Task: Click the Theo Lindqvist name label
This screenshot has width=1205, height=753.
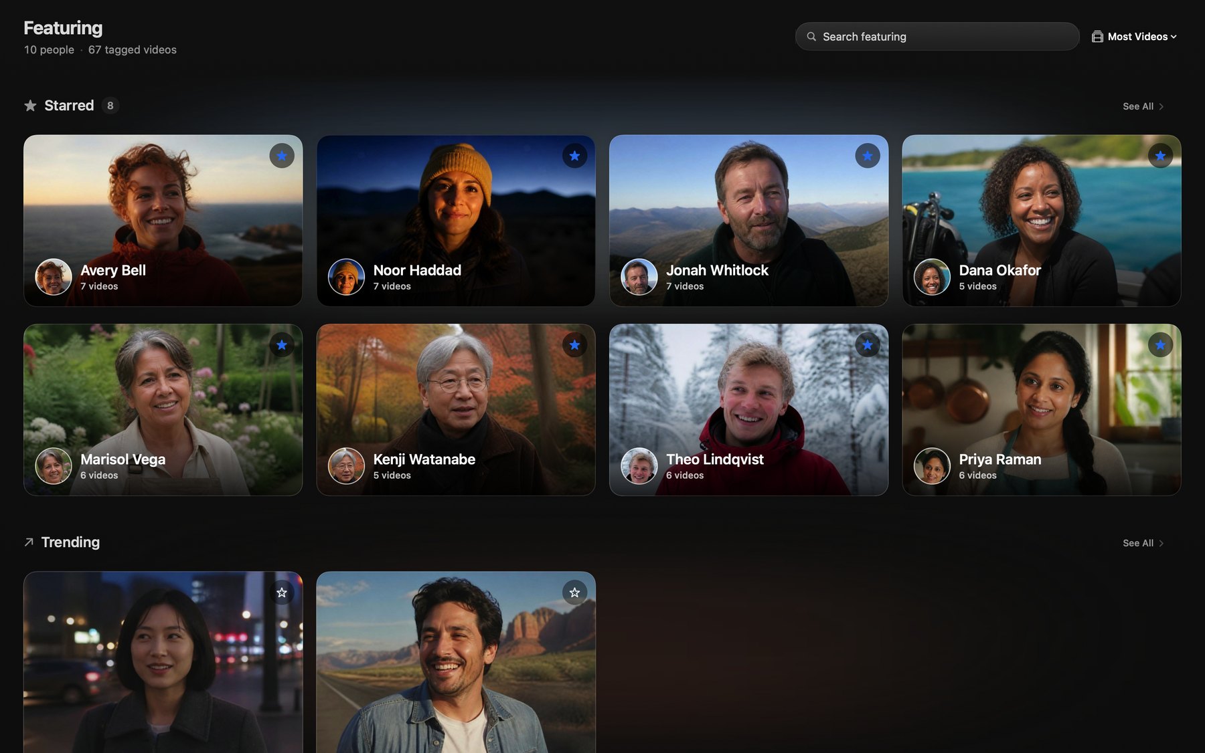Action: (x=714, y=459)
